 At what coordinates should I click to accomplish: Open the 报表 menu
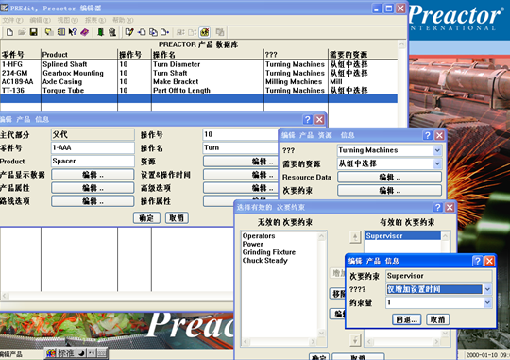pos(95,20)
